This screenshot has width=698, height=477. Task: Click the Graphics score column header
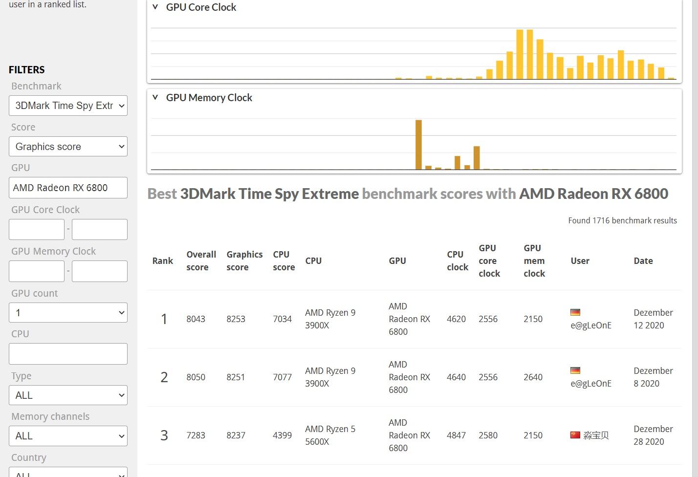[x=244, y=261]
